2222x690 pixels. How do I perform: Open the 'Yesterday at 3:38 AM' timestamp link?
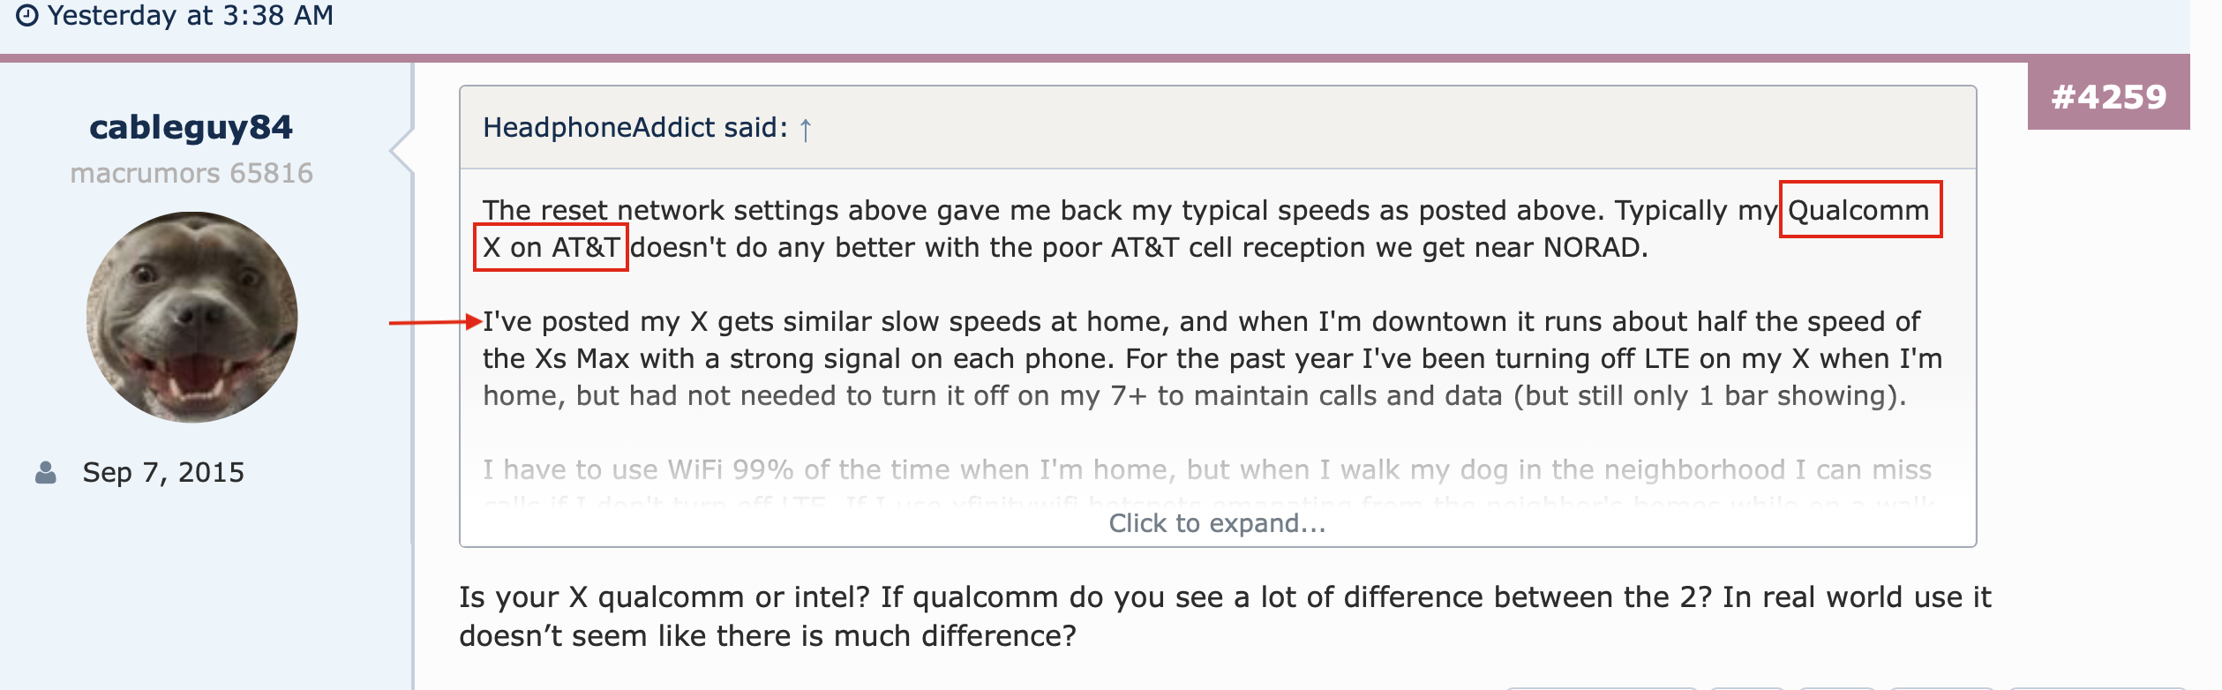(x=191, y=16)
